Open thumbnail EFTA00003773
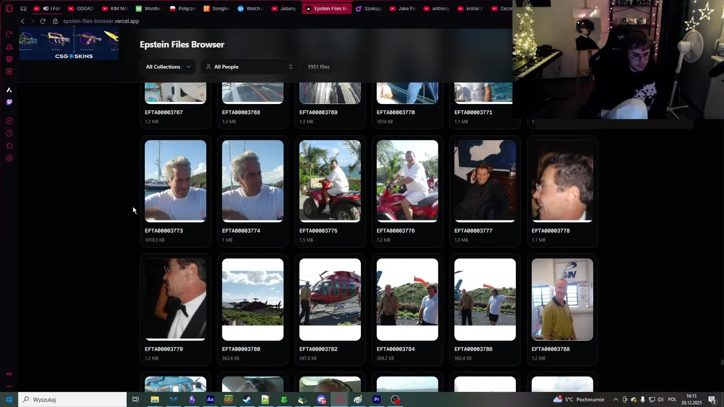This screenshot has height=407, width=724. (175, 181)
